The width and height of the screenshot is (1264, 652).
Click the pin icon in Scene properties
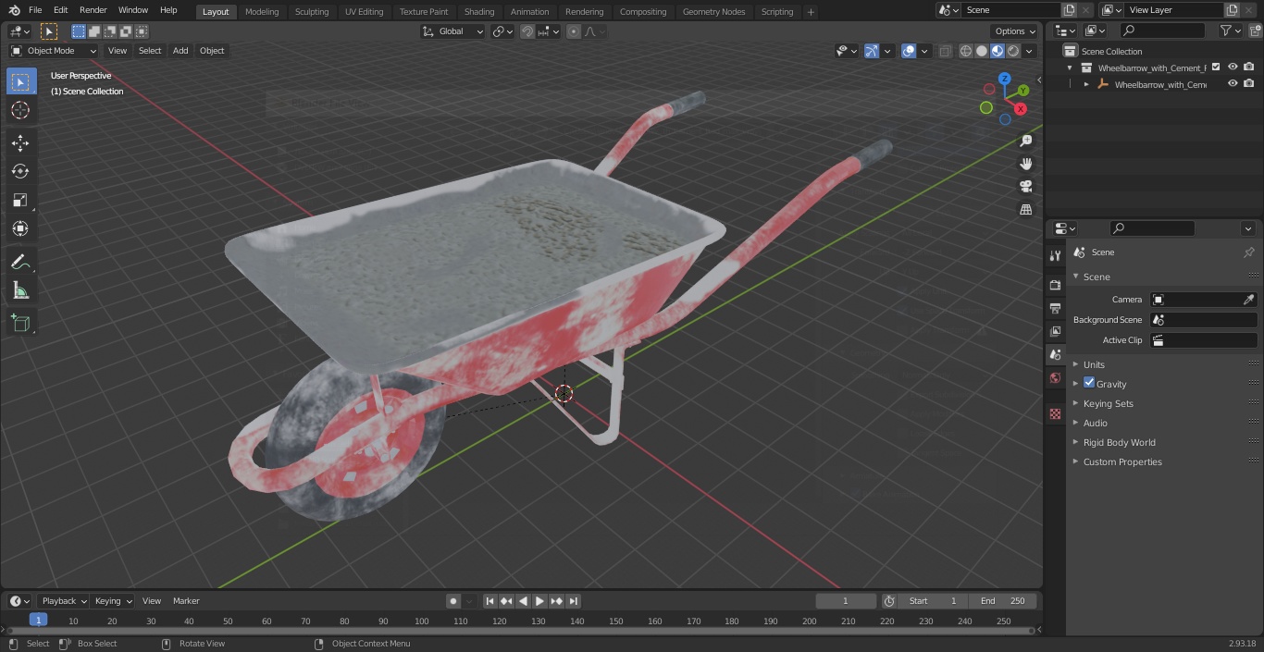click(1248, 252)
